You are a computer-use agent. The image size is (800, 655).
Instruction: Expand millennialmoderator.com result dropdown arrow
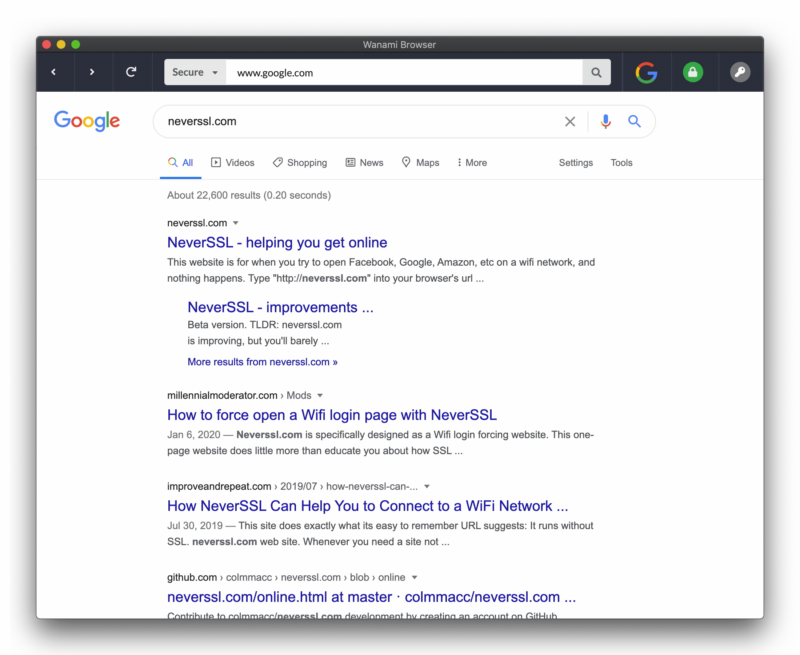click(320, 396)
